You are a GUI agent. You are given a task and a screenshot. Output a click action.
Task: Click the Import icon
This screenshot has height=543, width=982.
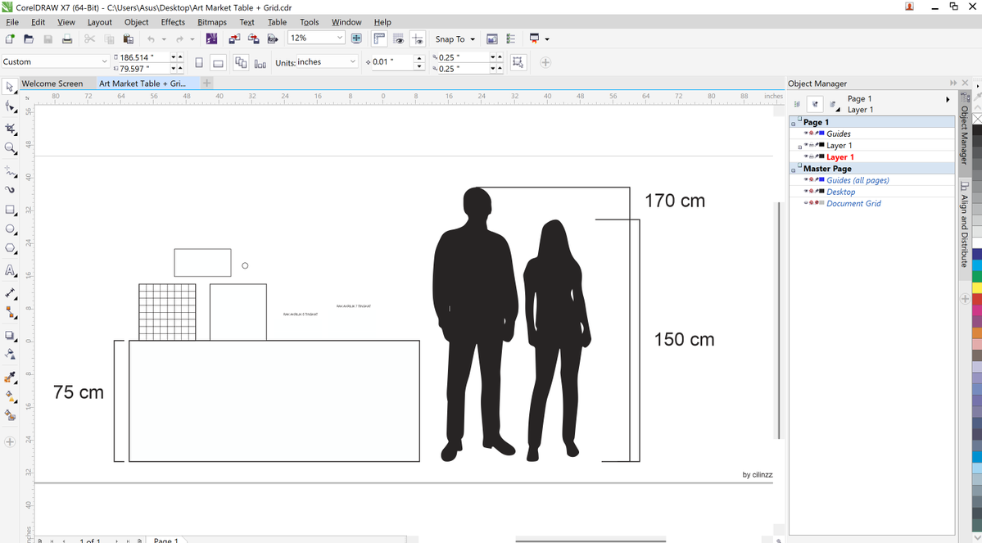click(234, 38)
